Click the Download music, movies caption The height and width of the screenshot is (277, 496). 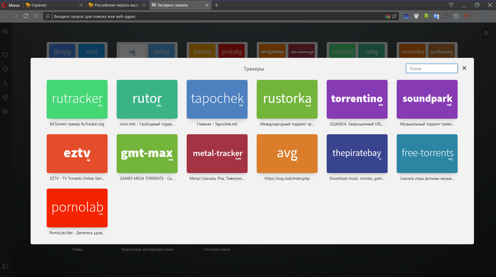point(357,178)
